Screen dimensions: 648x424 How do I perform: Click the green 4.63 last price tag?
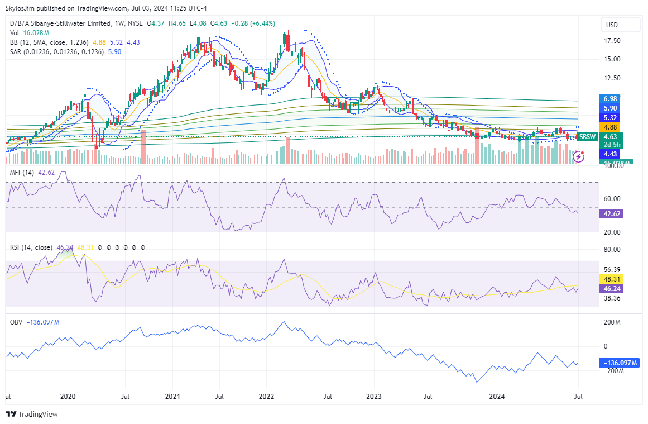tap(611, 136)
